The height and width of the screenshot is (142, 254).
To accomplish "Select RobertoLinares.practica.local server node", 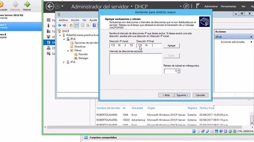I will tap(82, 35).
